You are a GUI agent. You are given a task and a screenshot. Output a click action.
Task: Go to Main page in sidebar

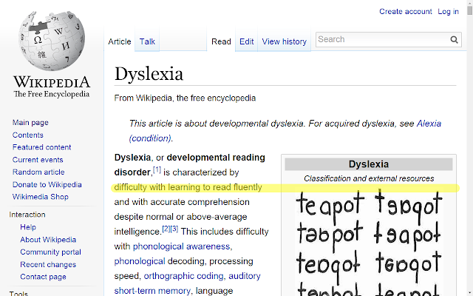[x=30, y=123]
